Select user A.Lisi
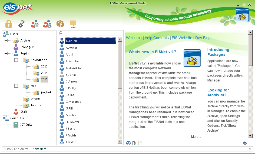This screenshot has height=154, width=255. coord(69,54)
